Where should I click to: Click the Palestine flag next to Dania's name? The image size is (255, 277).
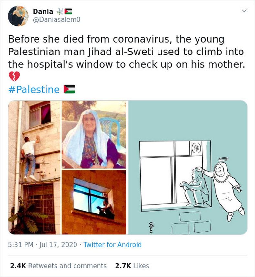pos(68,12)
